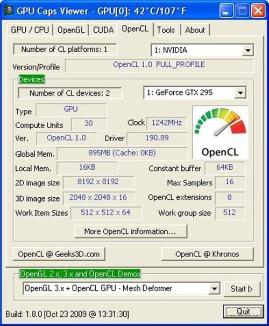
Task: Open the OpenGL tab
Action: (71, 30)
